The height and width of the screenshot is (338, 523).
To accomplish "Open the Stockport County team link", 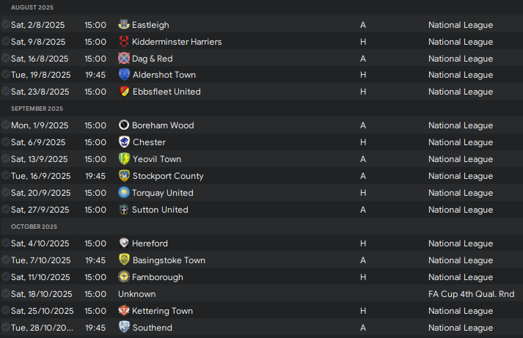I will point(168,176).
